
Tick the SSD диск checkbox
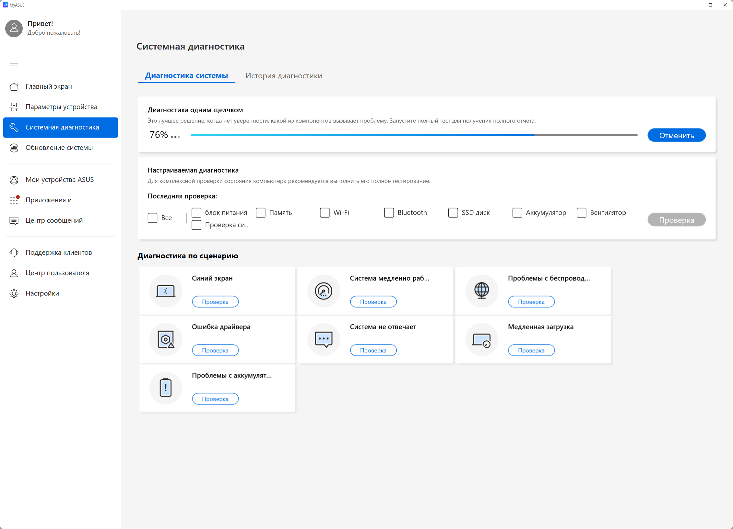pyautogui.click(x=453, y=213)
